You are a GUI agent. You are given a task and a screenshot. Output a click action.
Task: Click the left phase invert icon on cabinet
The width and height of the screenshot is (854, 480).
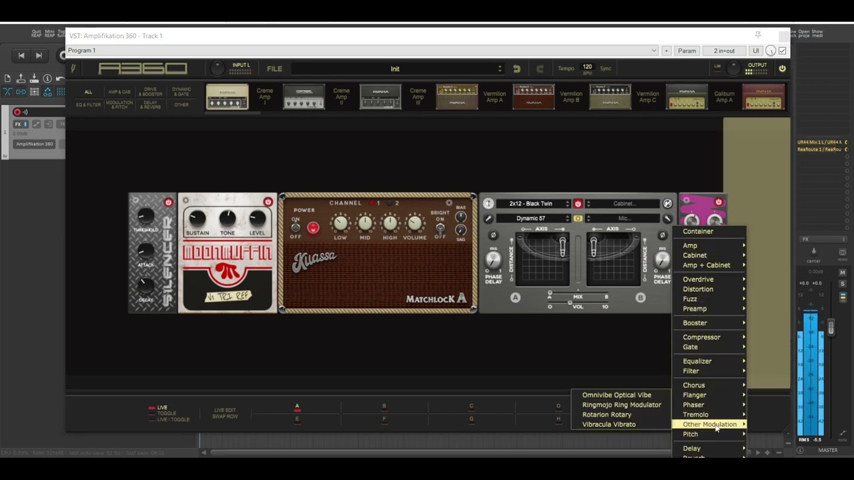493,235
